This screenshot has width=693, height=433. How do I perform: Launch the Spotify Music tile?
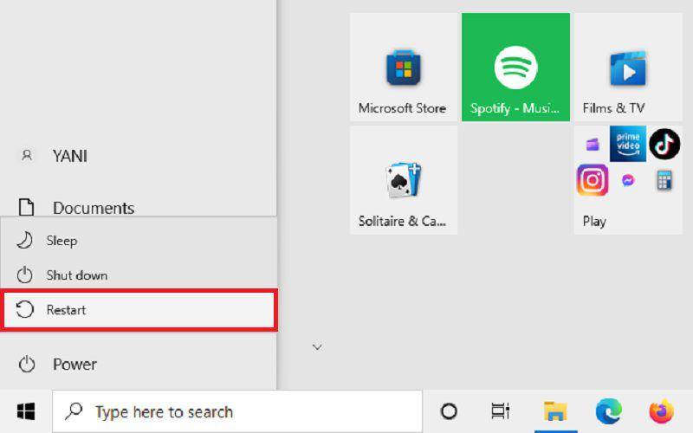(x=515, y=68)
